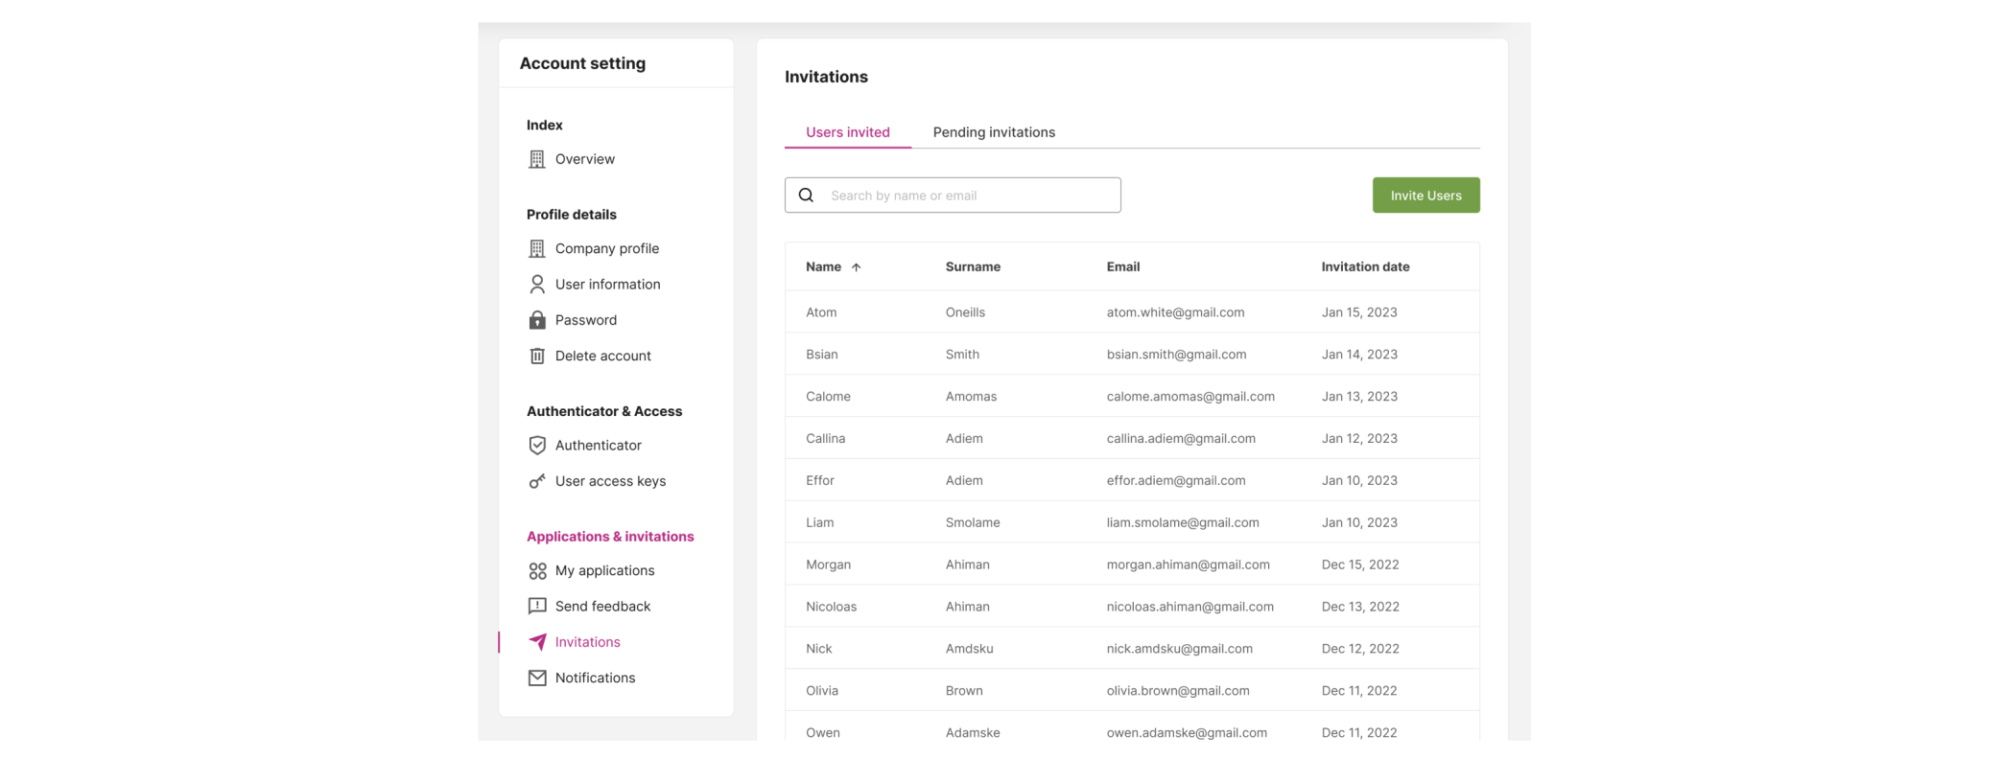
Task: Click the Company profile icon
Action: pos(536,248)
